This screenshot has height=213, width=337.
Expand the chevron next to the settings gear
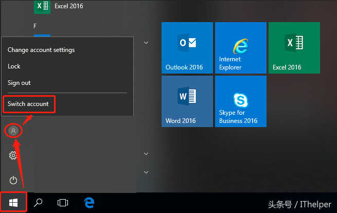click(x=146, y=154)
